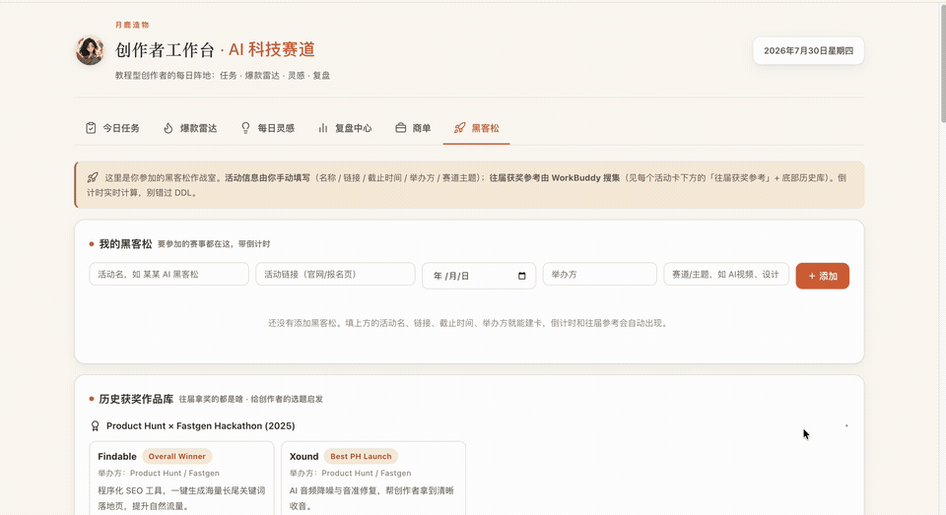Click Product Hunt × Fastgen Hackathon (2025) heading

pos(201,425)
